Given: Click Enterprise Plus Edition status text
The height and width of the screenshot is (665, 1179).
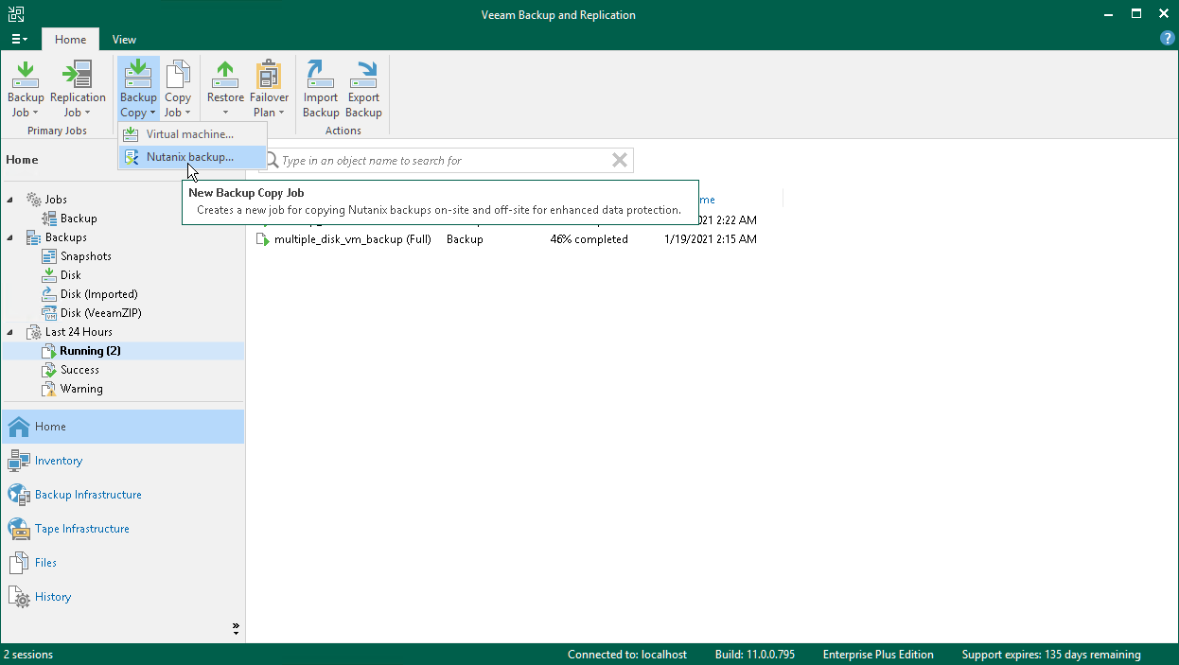Looking at the screenshot, I should tap(878, 655).
